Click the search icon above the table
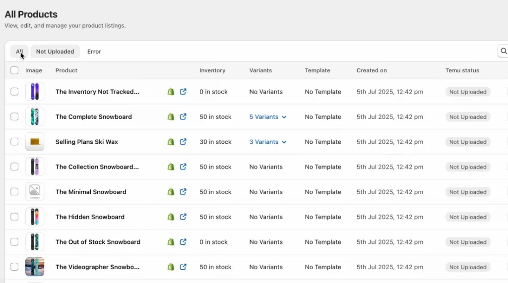Image resolution: width=508 pixels, height=283 pixels. (x=503, y=51)
